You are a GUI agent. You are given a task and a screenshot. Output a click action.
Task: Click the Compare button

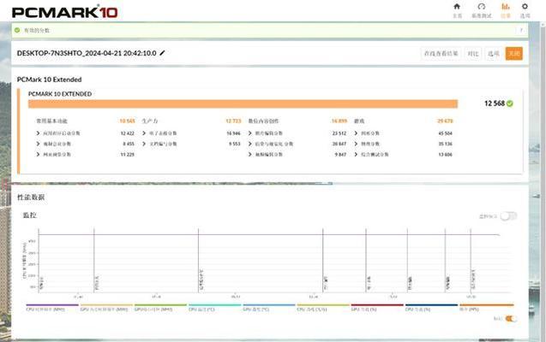pos(473,54)
